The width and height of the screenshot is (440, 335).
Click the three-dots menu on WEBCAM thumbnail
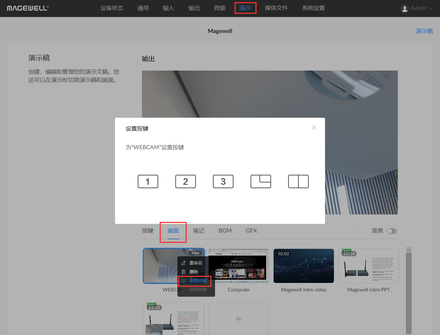196,253
